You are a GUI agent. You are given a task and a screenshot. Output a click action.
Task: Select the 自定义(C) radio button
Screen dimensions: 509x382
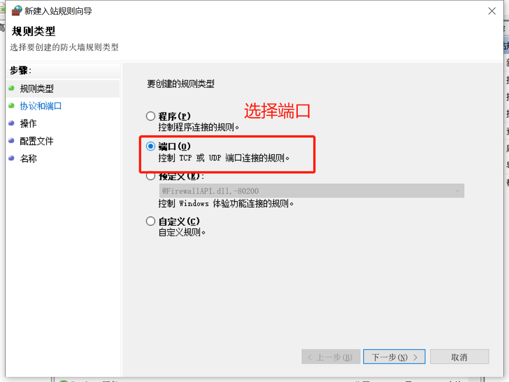coord(151,221)
